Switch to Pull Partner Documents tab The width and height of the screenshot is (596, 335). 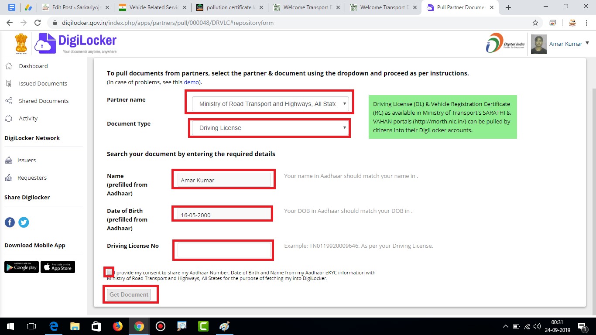coord(461,7)
